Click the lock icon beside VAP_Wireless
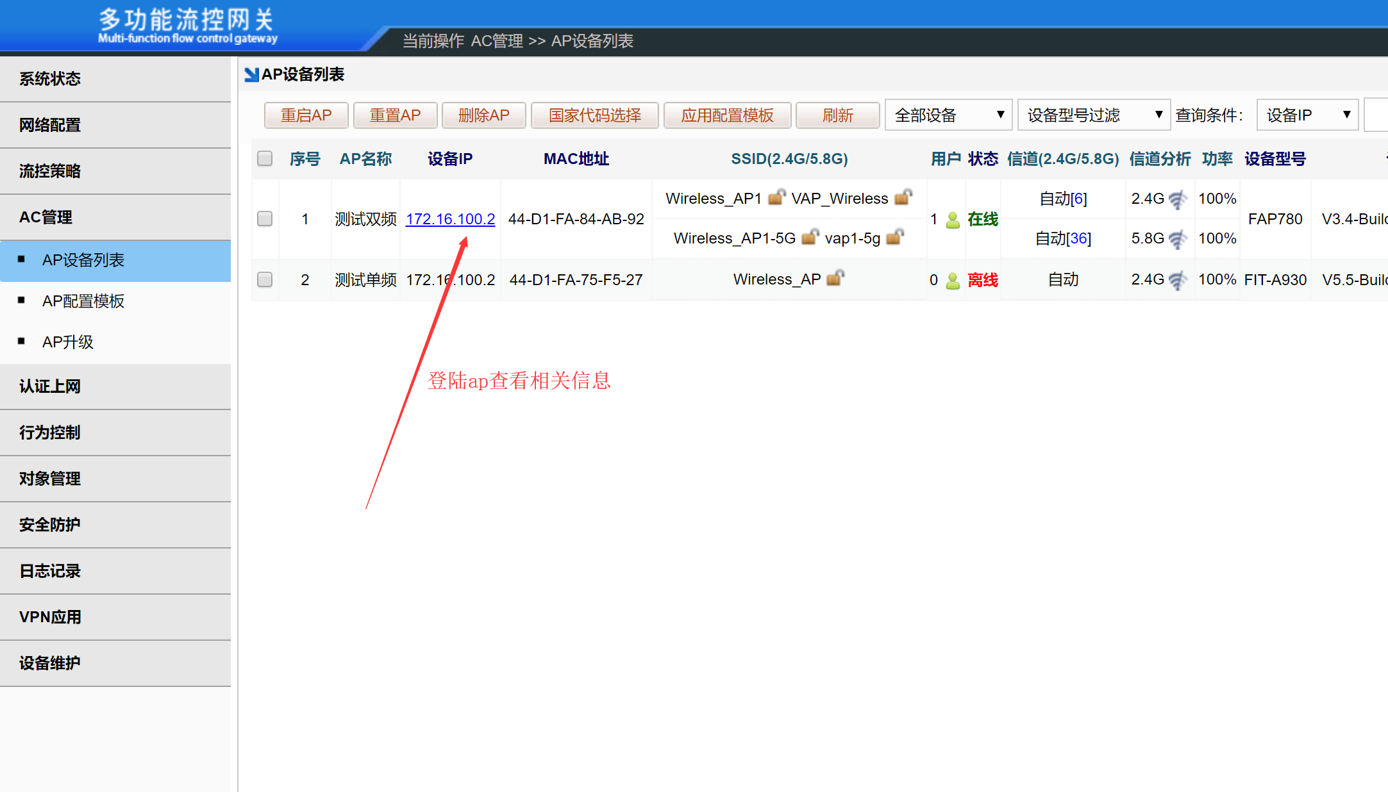The image size is (1388, 792). tap(903, 198)
